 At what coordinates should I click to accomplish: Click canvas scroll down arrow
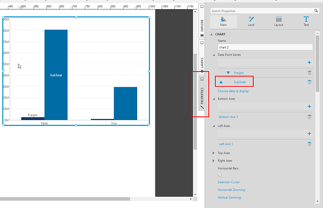coord(195,194)
